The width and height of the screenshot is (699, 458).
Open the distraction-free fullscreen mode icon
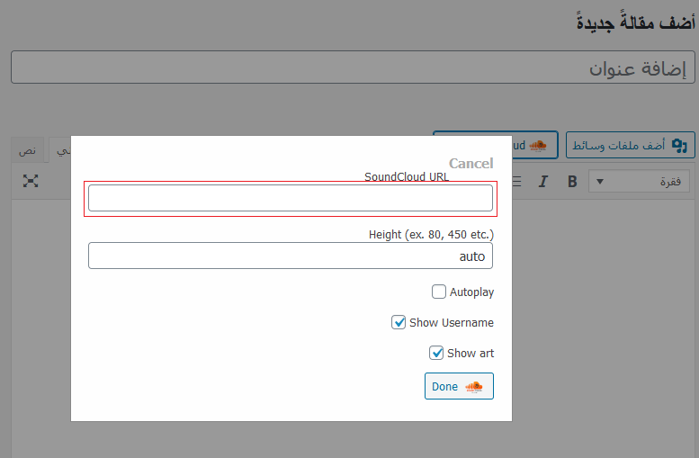pyautogui.click(x=31, y=182)
